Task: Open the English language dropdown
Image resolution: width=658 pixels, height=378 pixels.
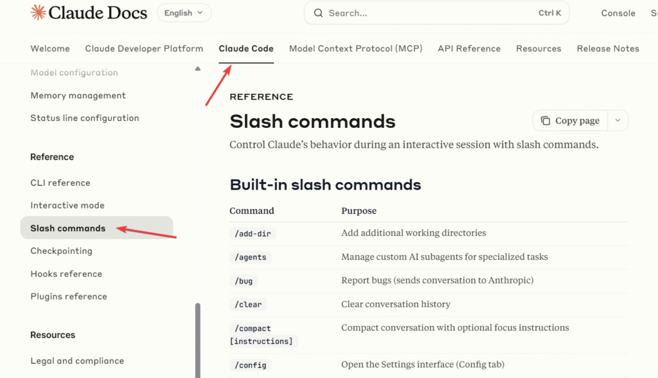Action: click(184, 13)
